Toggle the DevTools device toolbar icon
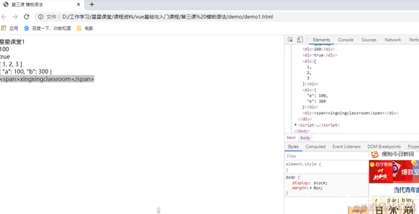 [300, 40]
